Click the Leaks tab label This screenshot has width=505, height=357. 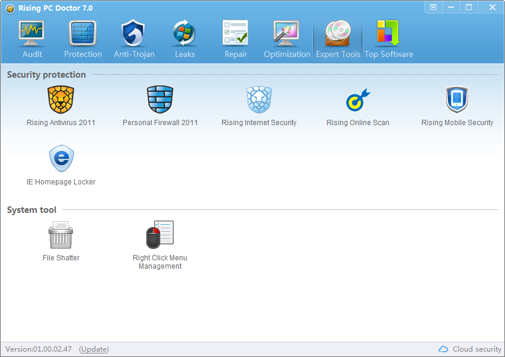185,54
